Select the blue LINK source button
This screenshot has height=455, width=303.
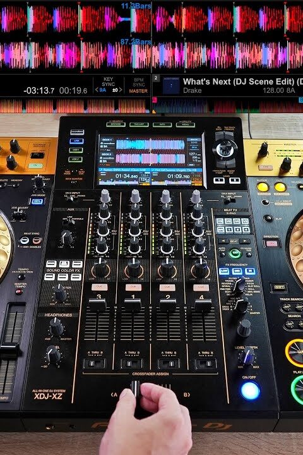[76, 141]
